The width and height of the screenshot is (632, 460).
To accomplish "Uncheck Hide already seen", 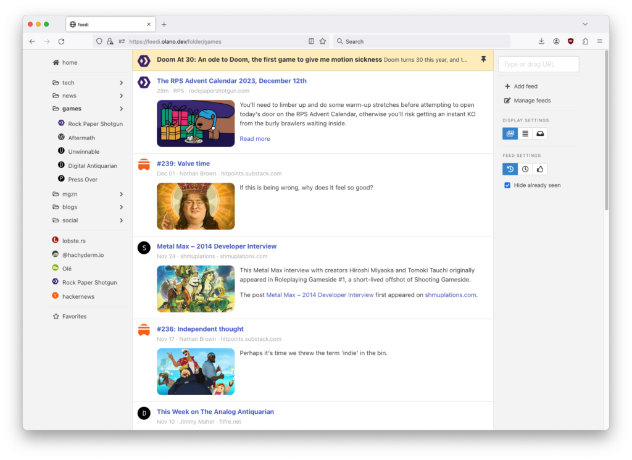I will [507, 185].
